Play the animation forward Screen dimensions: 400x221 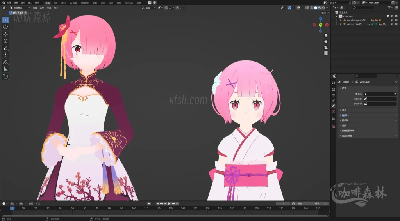point(169,204)
